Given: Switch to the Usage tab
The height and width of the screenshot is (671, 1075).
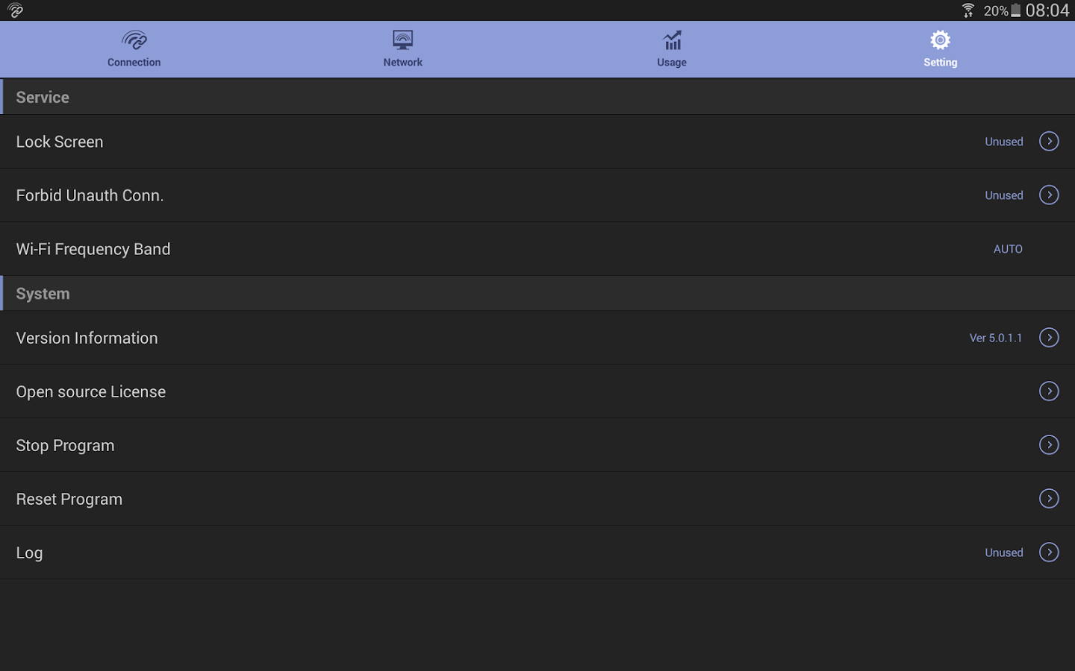Looking at the screenshot, I should 671,49.
